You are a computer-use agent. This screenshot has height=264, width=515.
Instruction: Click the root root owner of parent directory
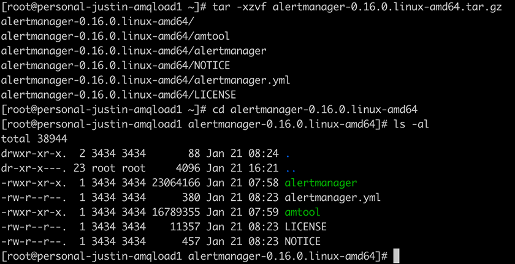point(118,168)
